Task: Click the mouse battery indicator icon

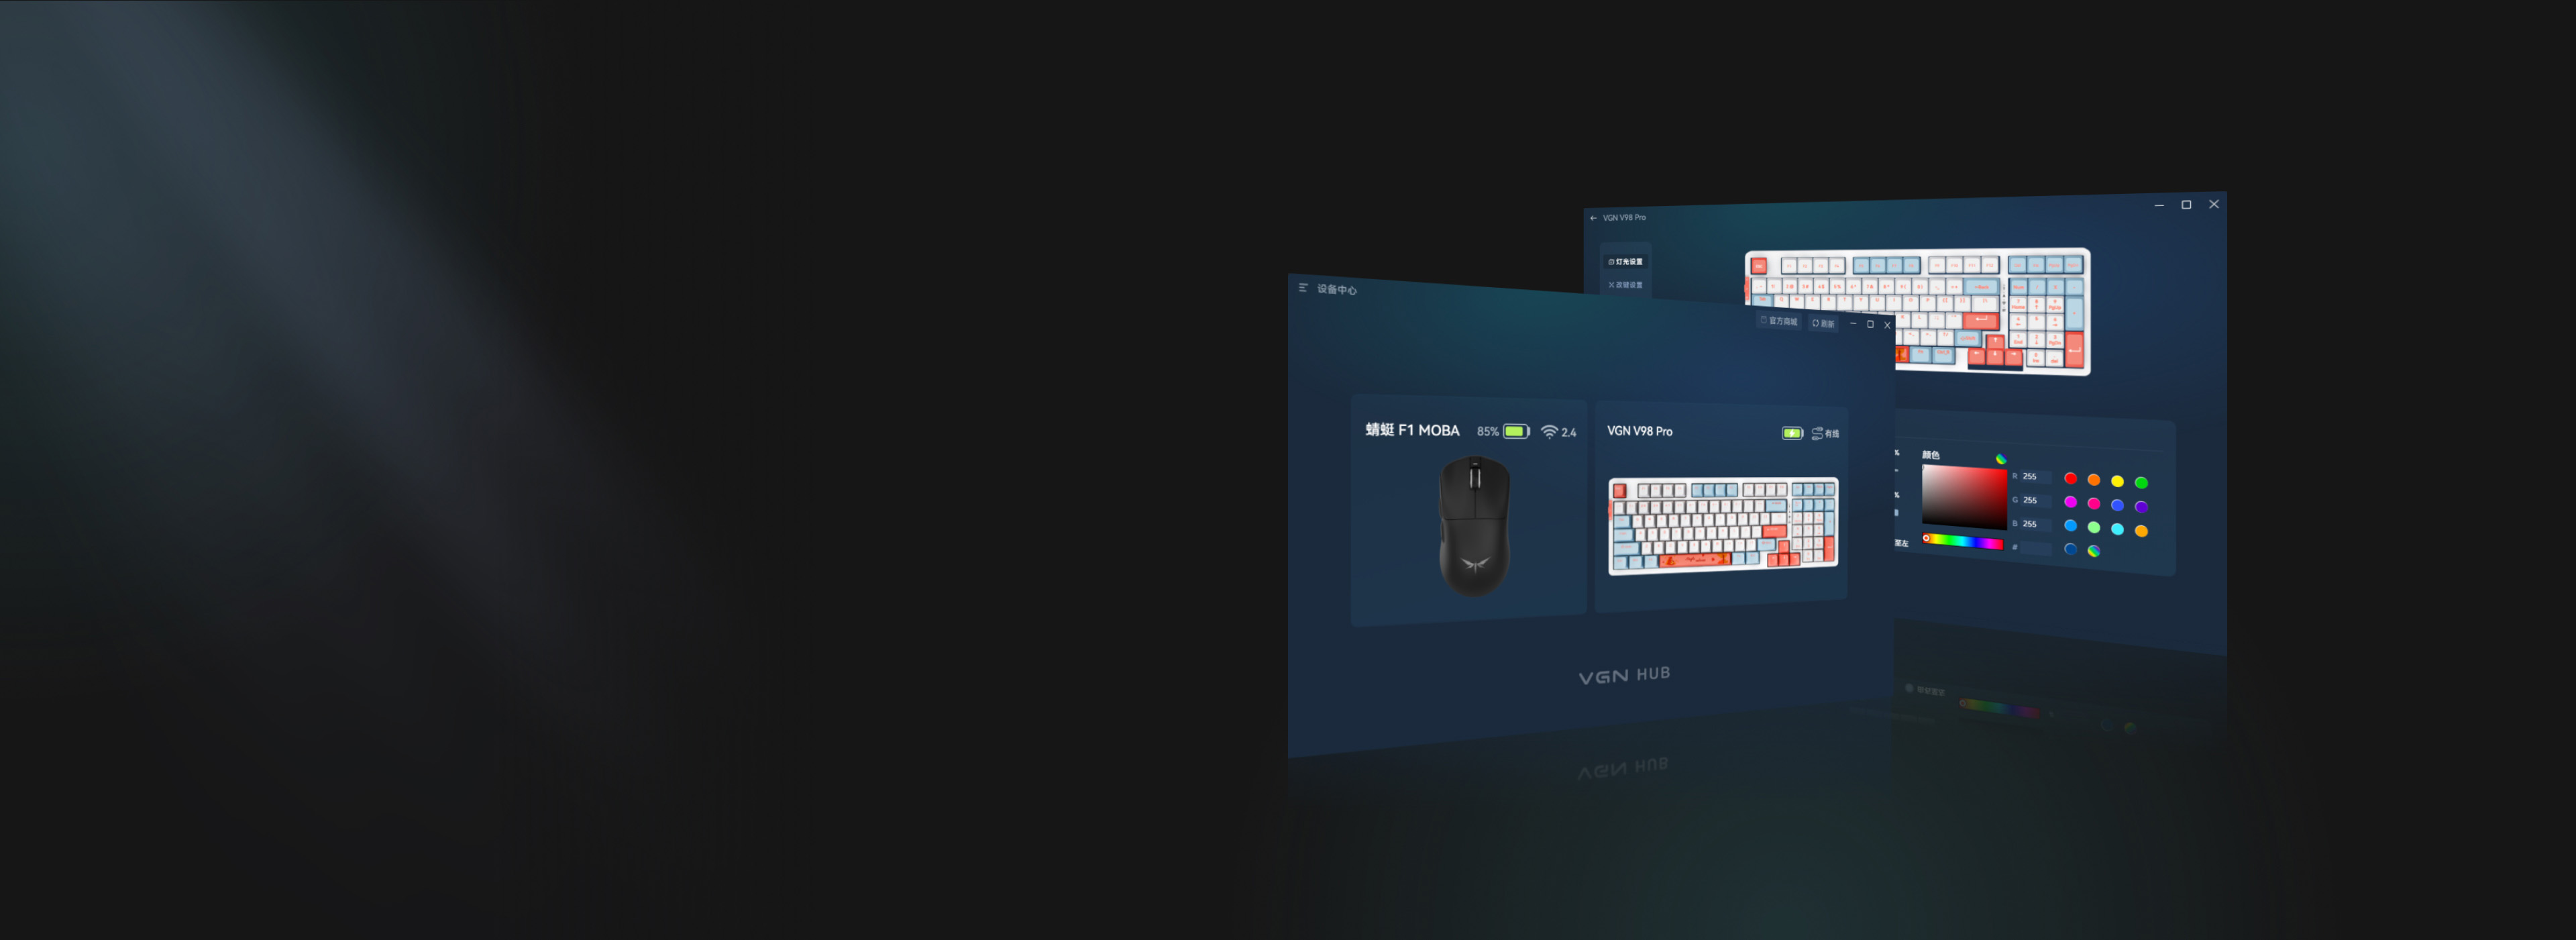Action: (x=1516, y=432)
